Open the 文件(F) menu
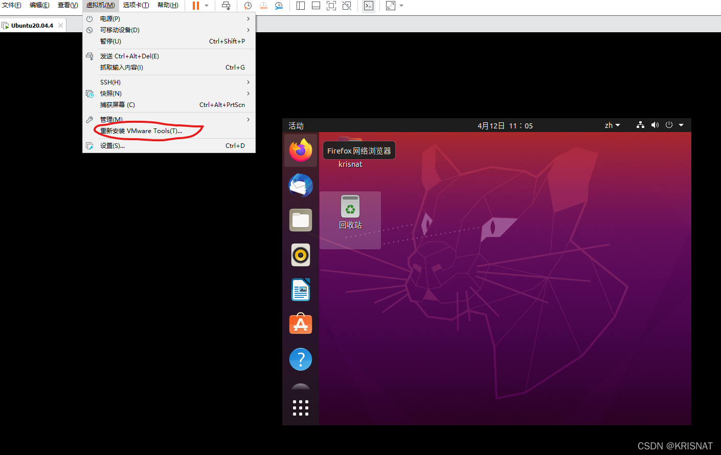The height and width of the screenshot is (455, 721). coord(12,5)
